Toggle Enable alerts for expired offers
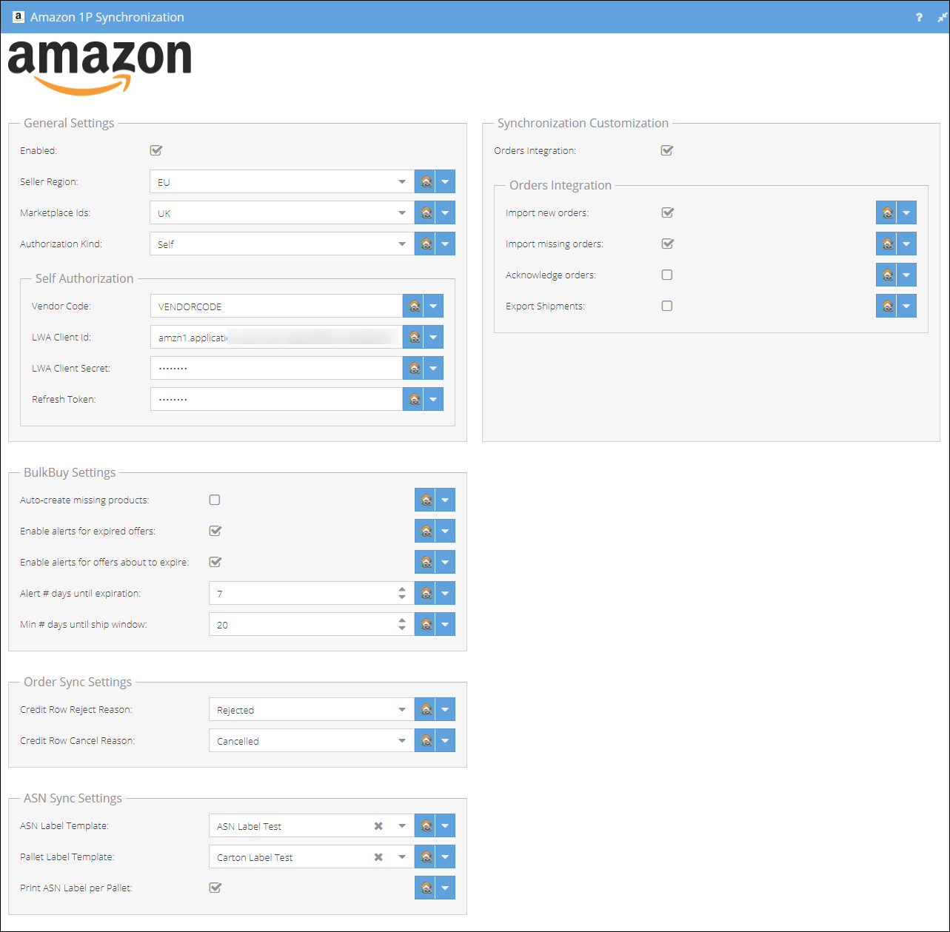950x932 pixels. pyautogui.click(x=215, y=531)
